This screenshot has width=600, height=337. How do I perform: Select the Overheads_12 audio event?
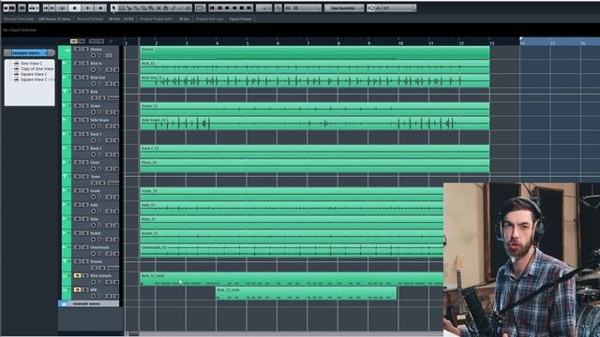pyautogui.click(x=292, y=251)
